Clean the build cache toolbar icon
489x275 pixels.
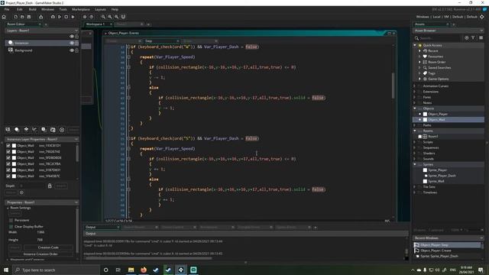click(x=73, y=17)
